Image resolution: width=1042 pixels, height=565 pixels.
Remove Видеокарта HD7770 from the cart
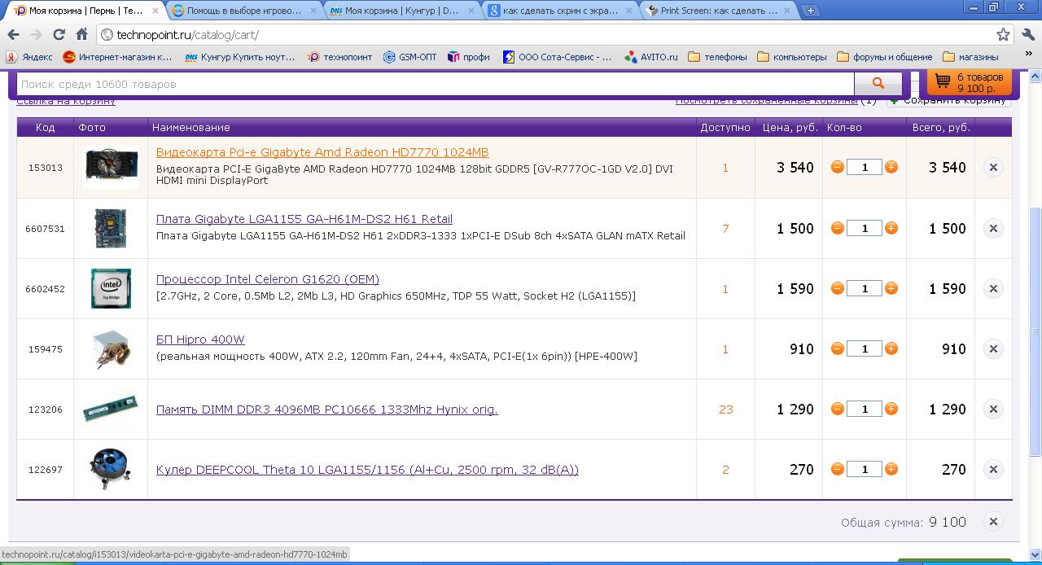tap(993, 167)
